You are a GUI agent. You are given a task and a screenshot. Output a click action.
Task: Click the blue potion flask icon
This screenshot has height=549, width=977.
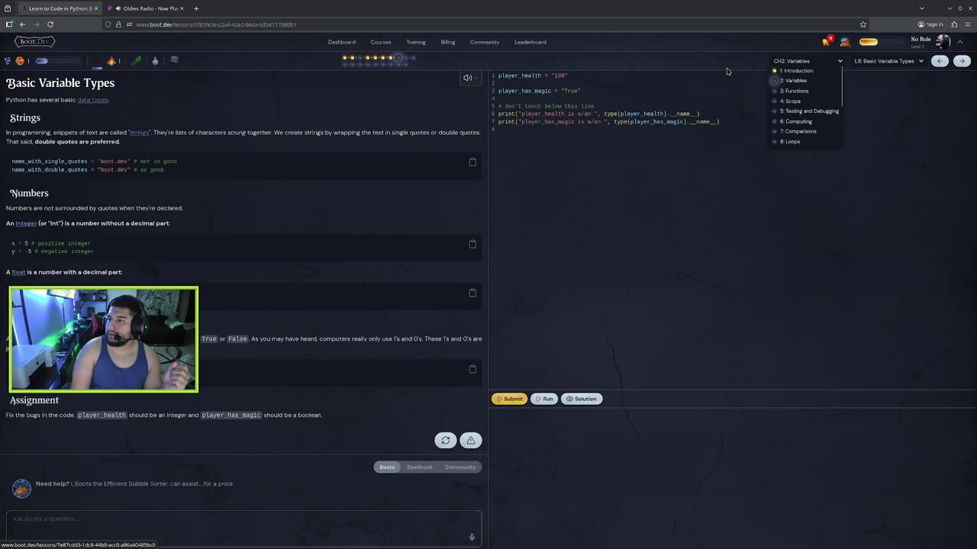coord(155,61)
